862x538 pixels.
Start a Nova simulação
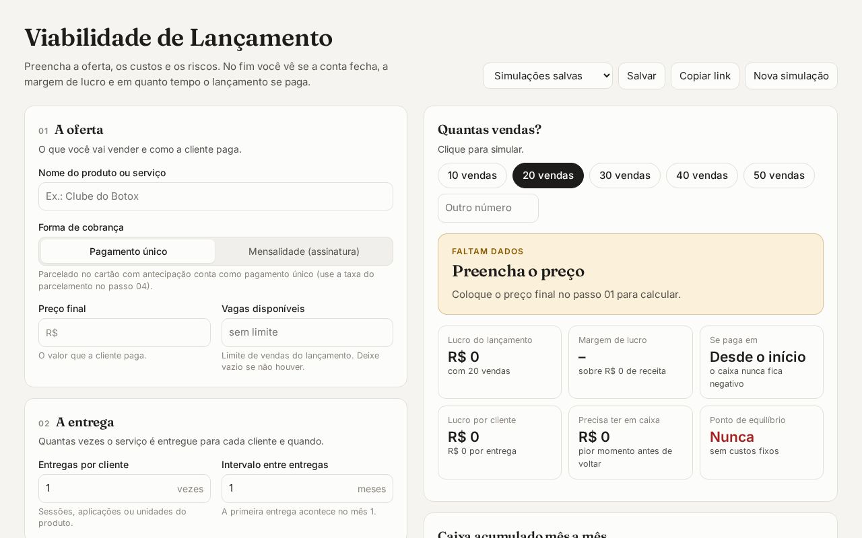click(x=791, y=76)
